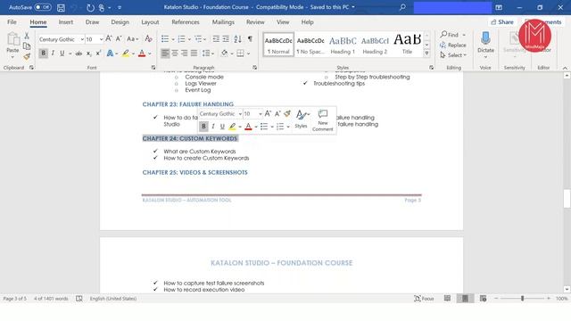Open the Change Case dropdown
The height and width of the screenshot is (321, 571).
133,38
